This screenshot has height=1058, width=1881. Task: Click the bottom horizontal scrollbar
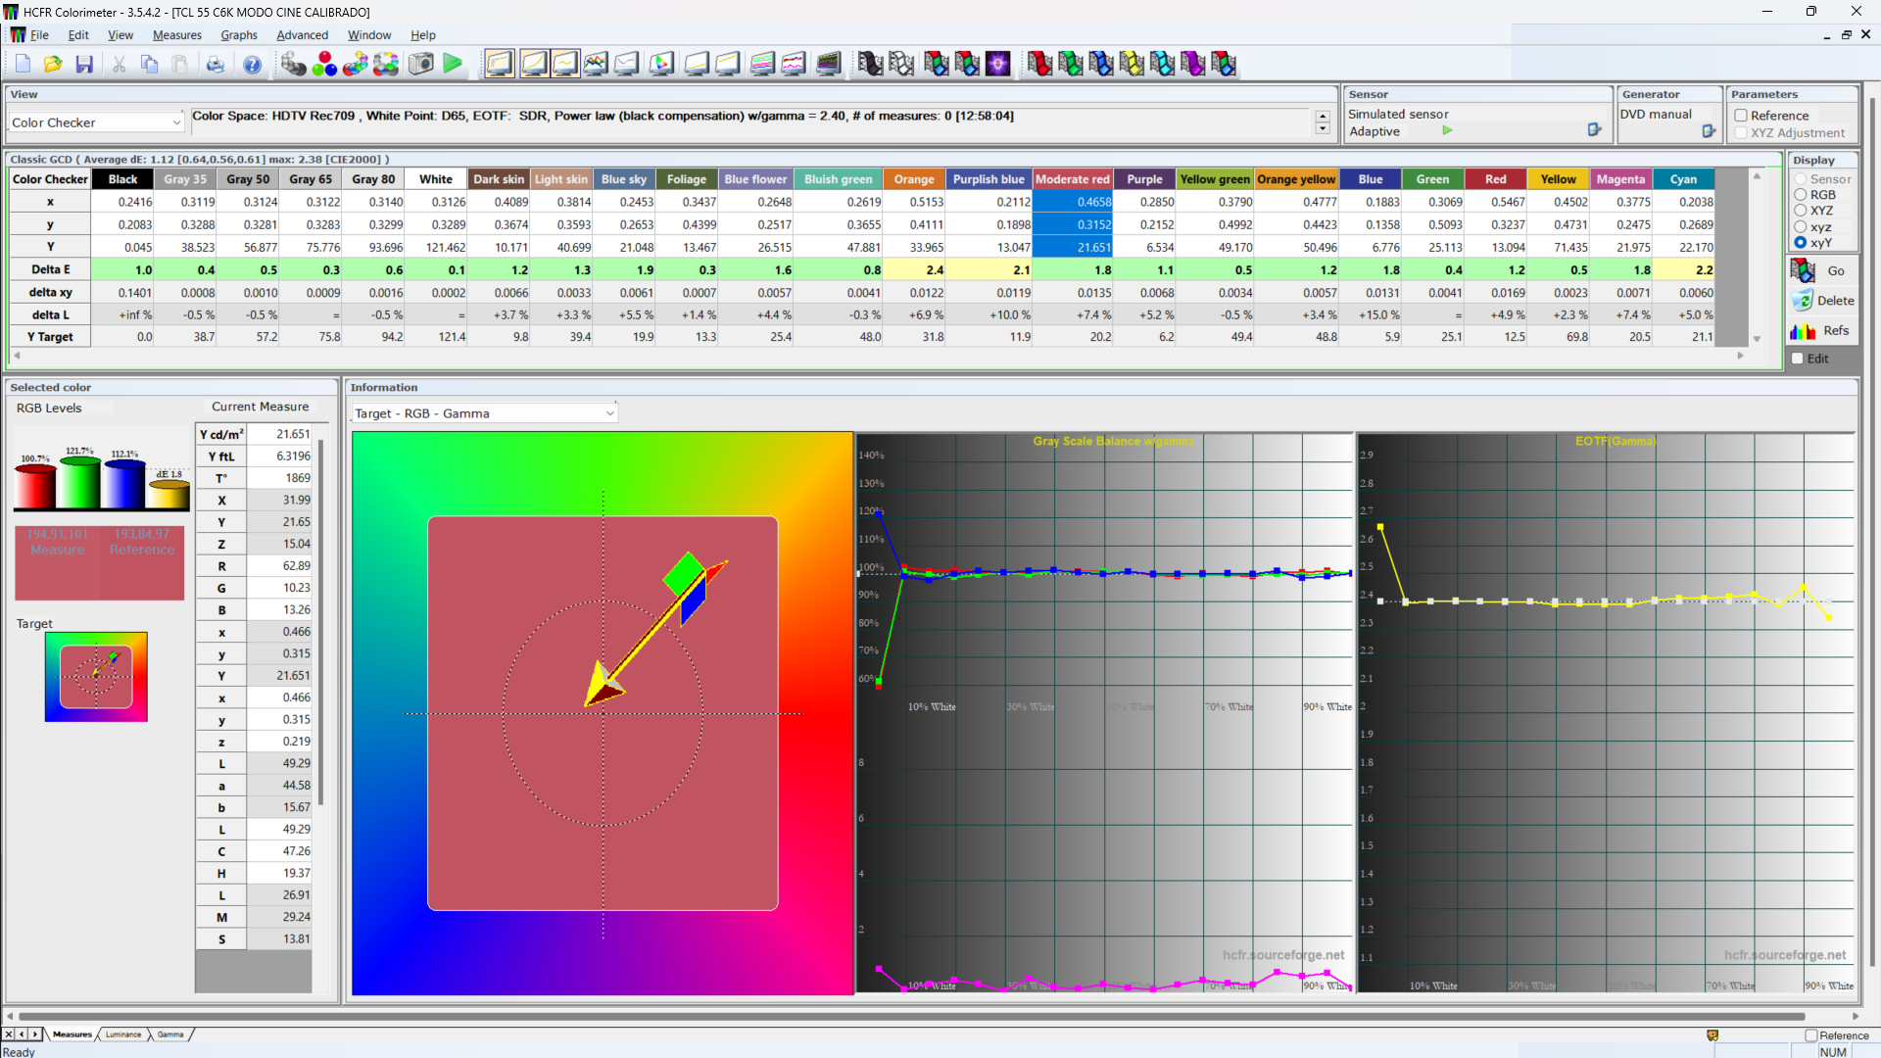click(x=911, y=1017)
